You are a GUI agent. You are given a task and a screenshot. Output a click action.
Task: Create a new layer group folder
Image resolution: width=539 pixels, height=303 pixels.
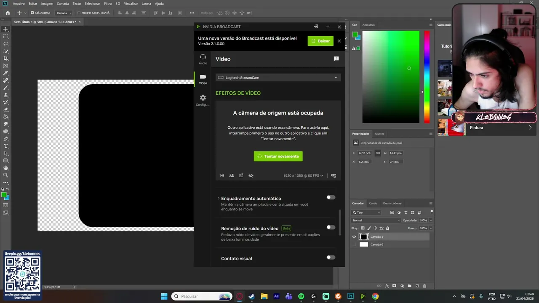(x=409, y=286)
